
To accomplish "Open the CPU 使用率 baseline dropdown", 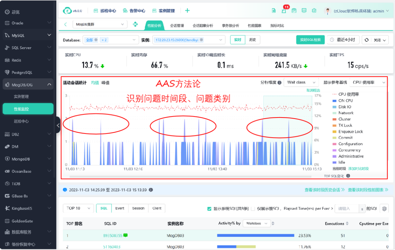I will 368,82.
